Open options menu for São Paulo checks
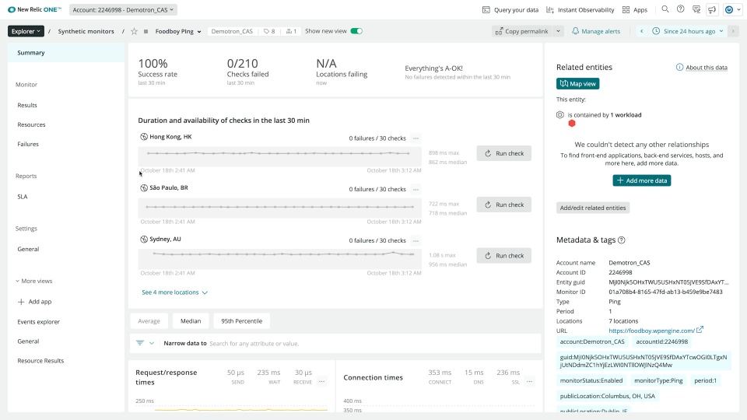 [x=416, y=189]
